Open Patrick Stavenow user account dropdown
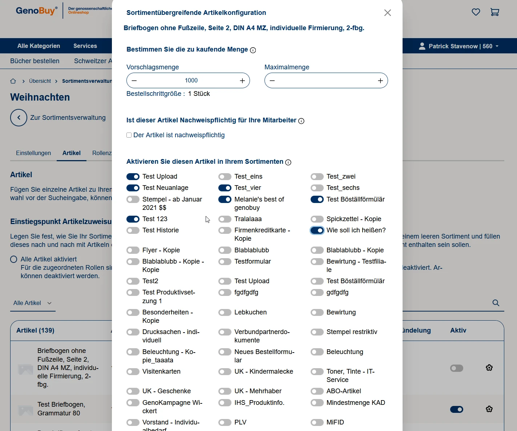Screen dimensions: 517x431 point(459,46)
